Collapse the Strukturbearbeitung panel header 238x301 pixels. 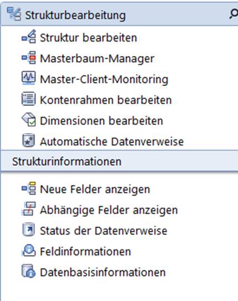[119, 14]
